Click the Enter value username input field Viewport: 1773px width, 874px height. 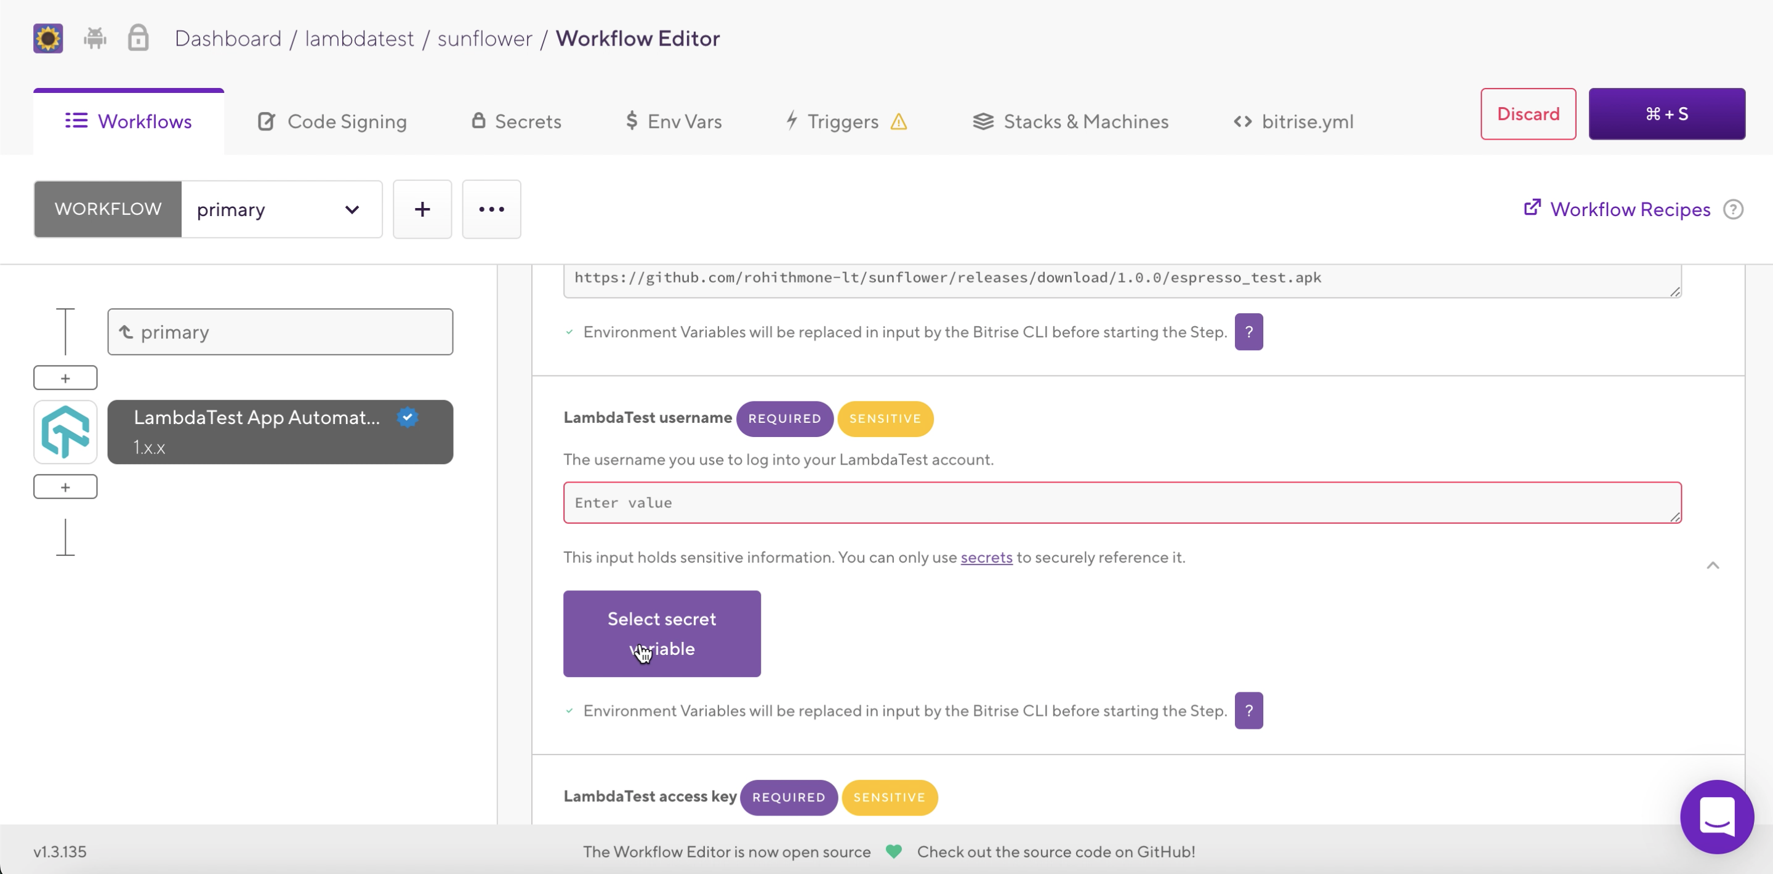pos(1120,502)
